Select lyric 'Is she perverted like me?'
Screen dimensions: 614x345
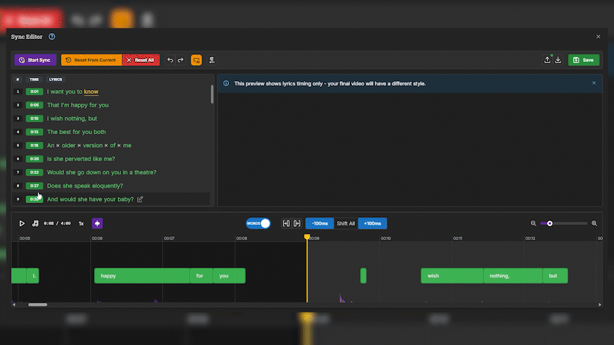coord(81,159)
